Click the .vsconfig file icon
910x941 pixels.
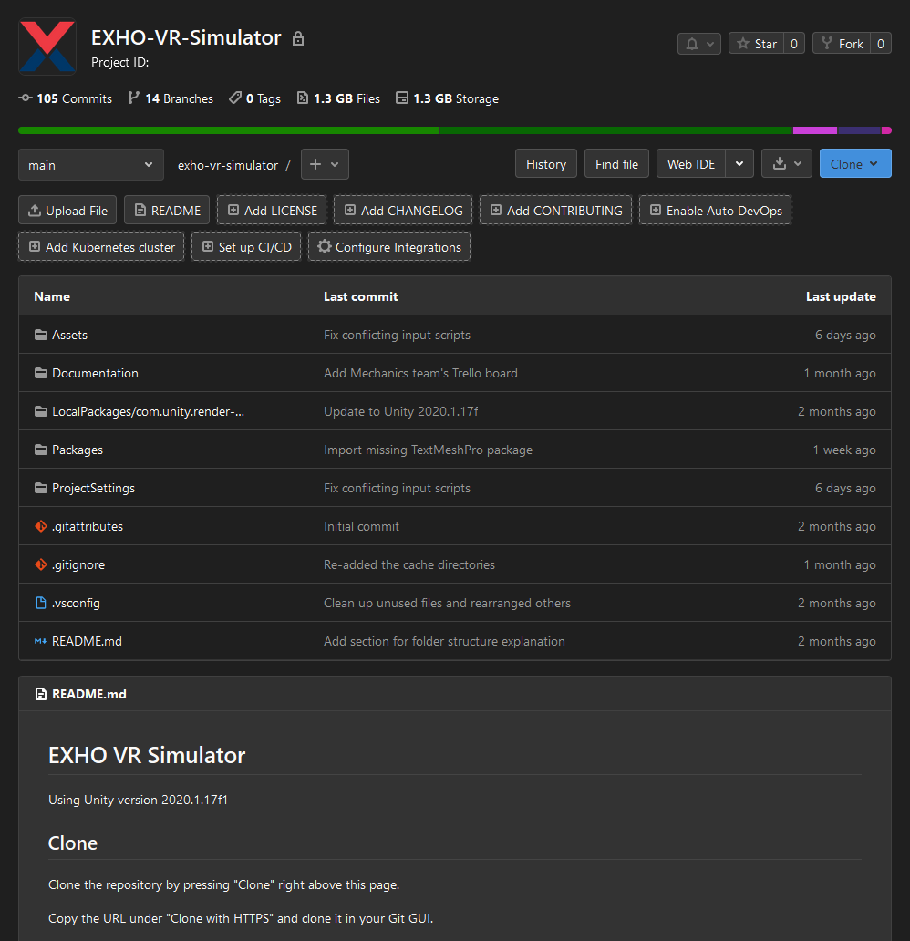[40, 603]
